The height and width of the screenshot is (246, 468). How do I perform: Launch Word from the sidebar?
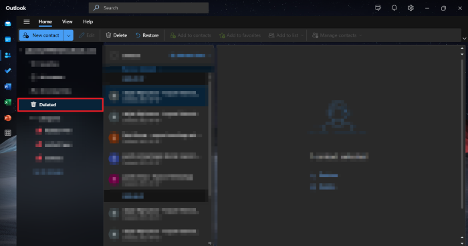(8, 87)
